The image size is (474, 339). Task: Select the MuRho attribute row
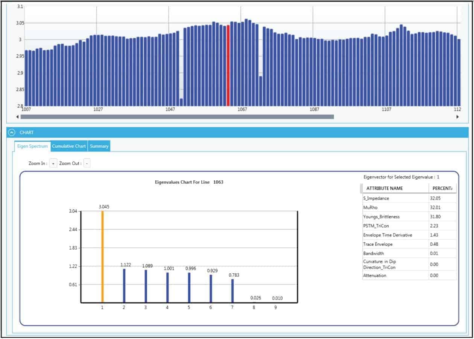click(x=395, y=207)
